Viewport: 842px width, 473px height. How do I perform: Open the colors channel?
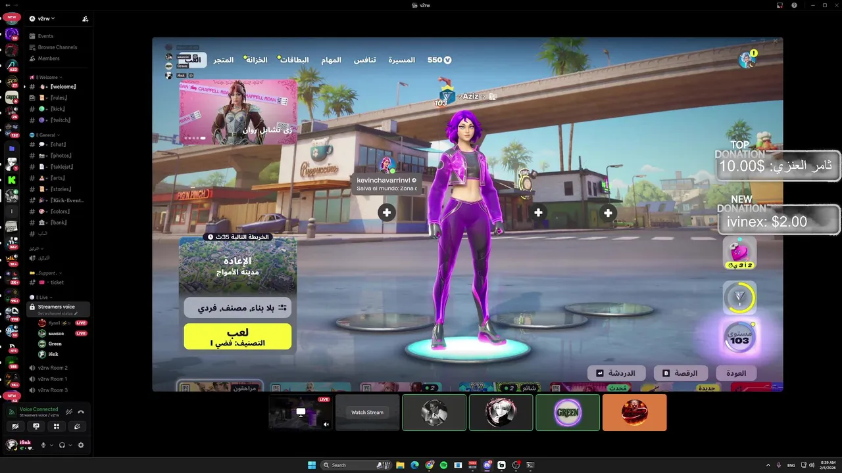59,212
